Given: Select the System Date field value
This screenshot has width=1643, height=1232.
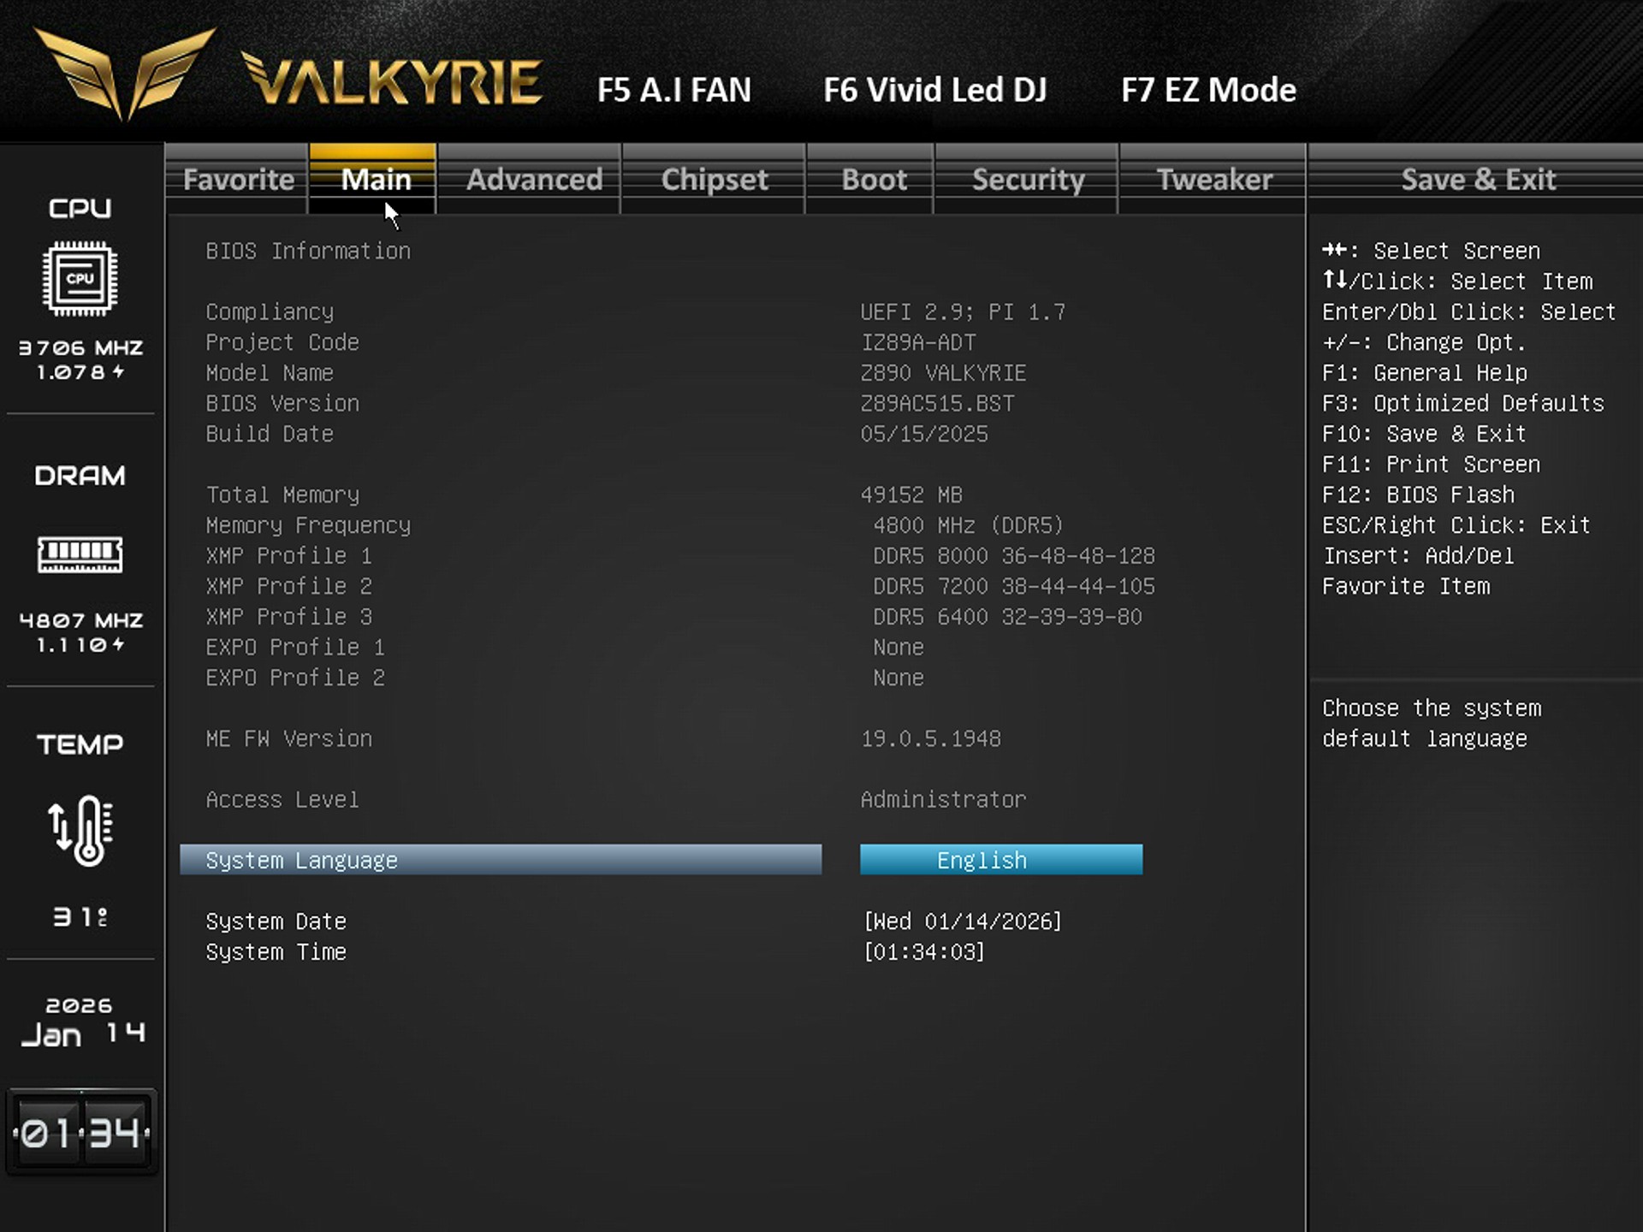Looking at the screenshot, I should pyautogui.click(x=963, y=921).
